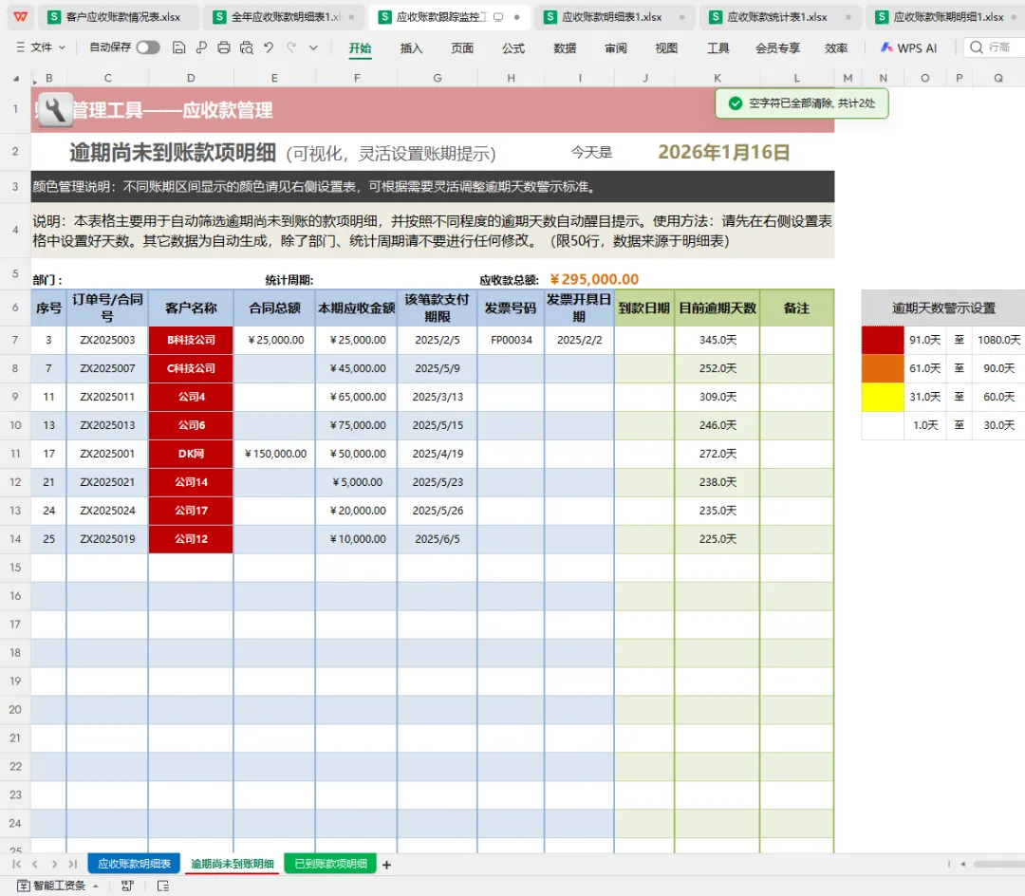
Task: Click the 1080.0天 warning limit cell
Action: (x=998, y=340)
